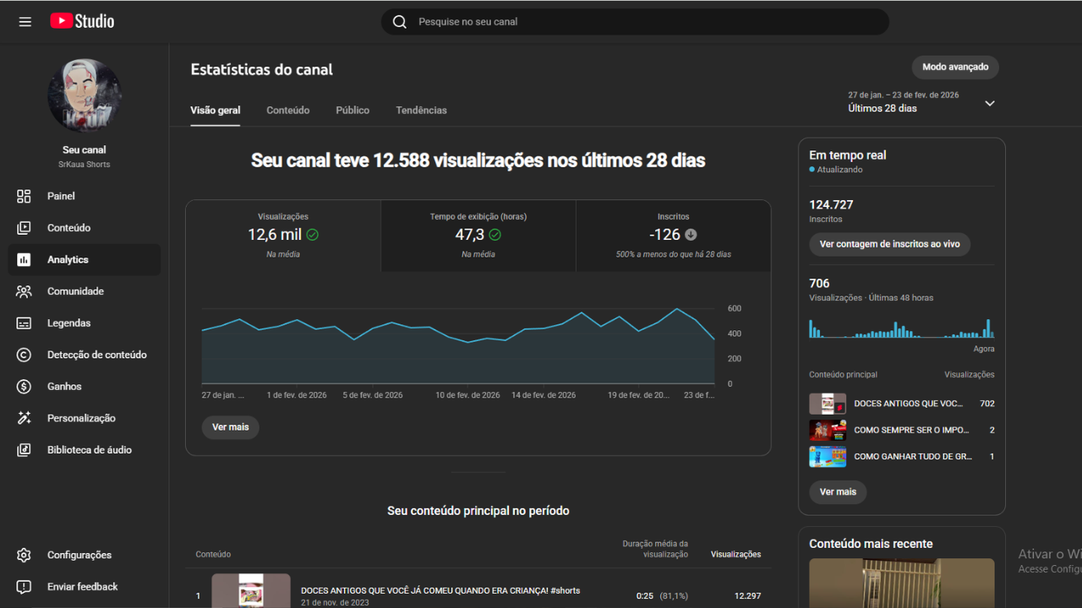The width and height of the screenshot is (1082, 608).
Task: Click the 12.297 views value
Action: (x=747, y=596)
